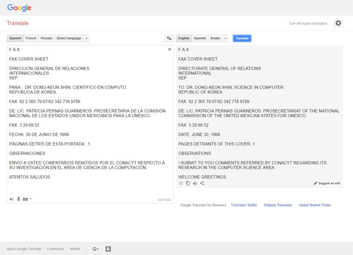Click translated line PAGES DETRANTS OF THIS COVER
The height and width of the screenshot is (255, 353).
tap(216, 144)
